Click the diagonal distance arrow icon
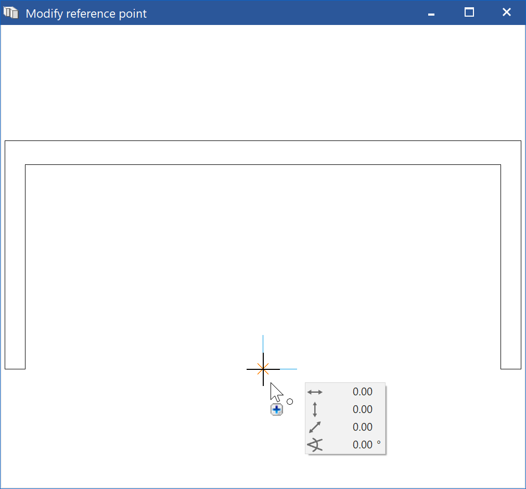This screenshot has height=489, width=526. pos(315,427)
